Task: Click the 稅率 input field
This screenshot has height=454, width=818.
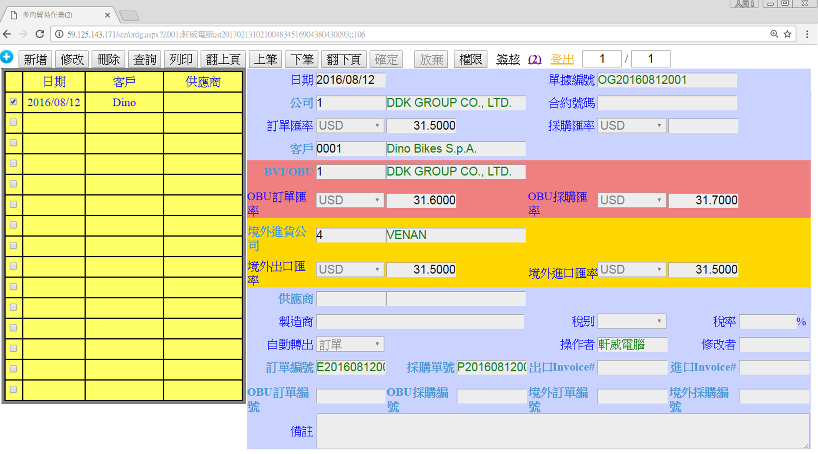Action: point(767,321)
